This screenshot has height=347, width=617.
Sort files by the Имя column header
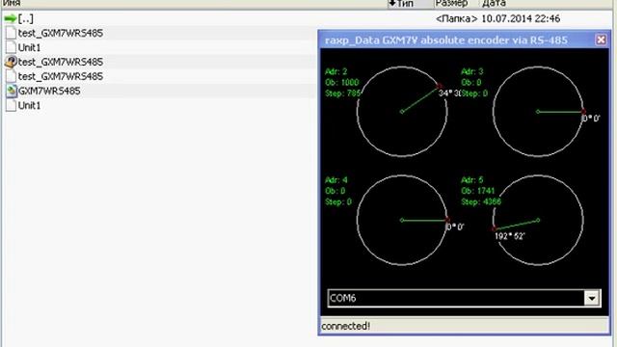point(12,3)
